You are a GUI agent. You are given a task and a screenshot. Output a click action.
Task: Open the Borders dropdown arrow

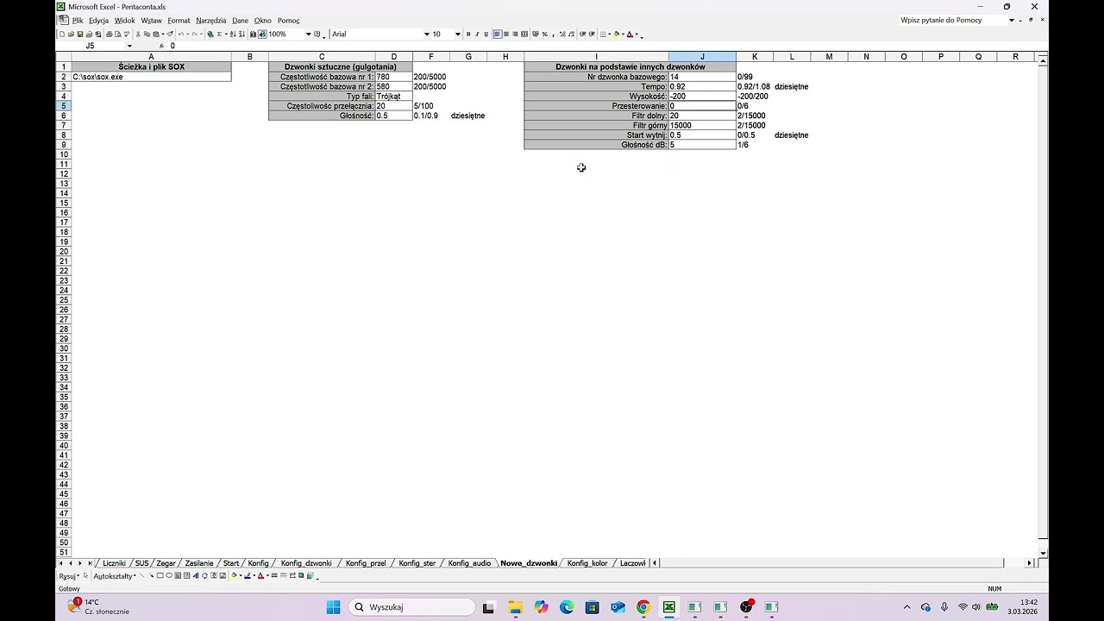[610, 34]
